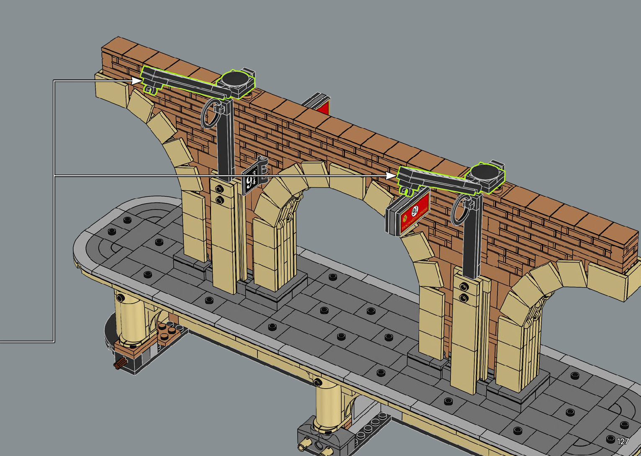Click the tan cylinder column under left platform
641x456 pixels.
(x=129, y=317)
